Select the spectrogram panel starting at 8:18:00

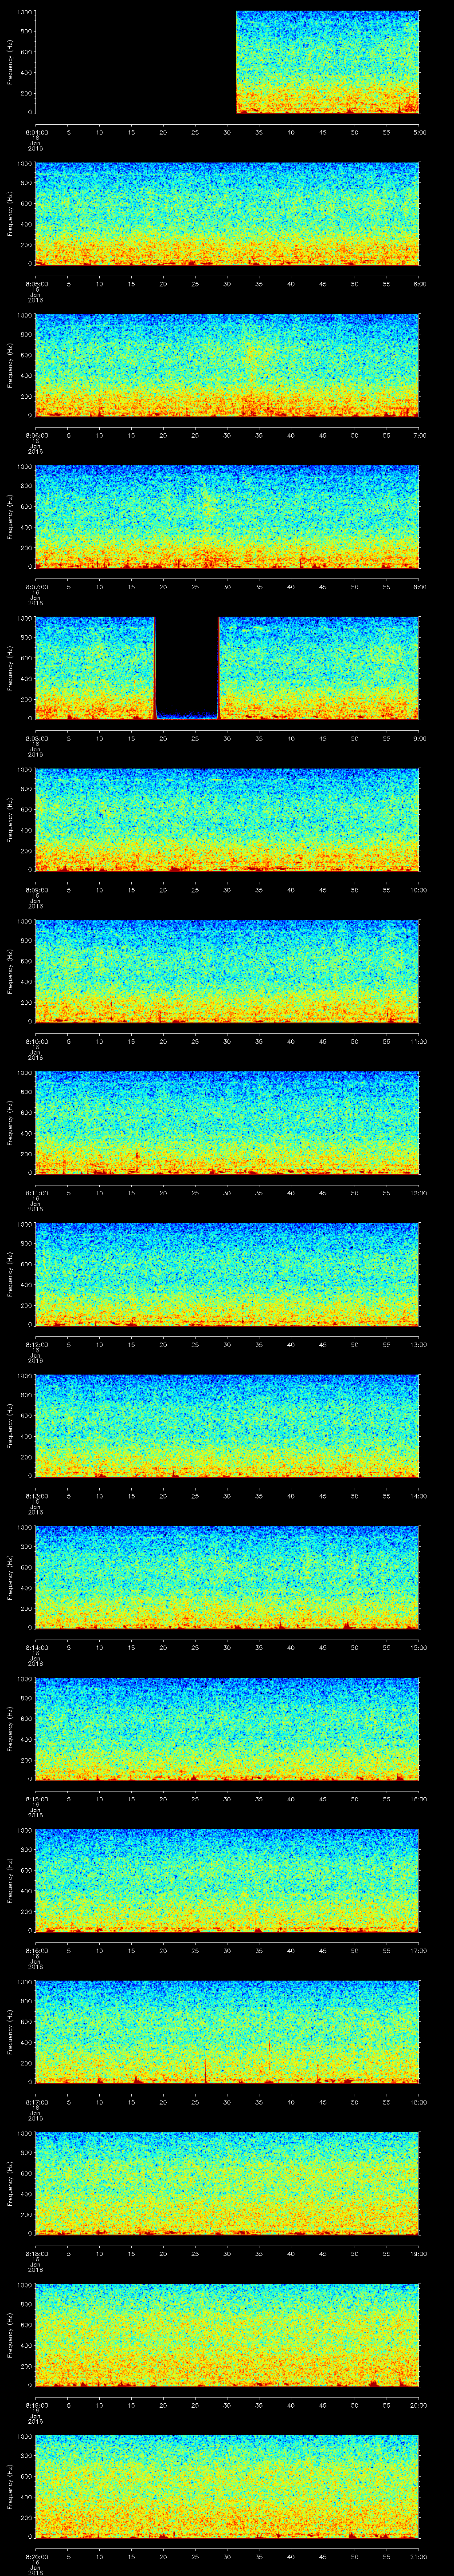click(227, 2183)
